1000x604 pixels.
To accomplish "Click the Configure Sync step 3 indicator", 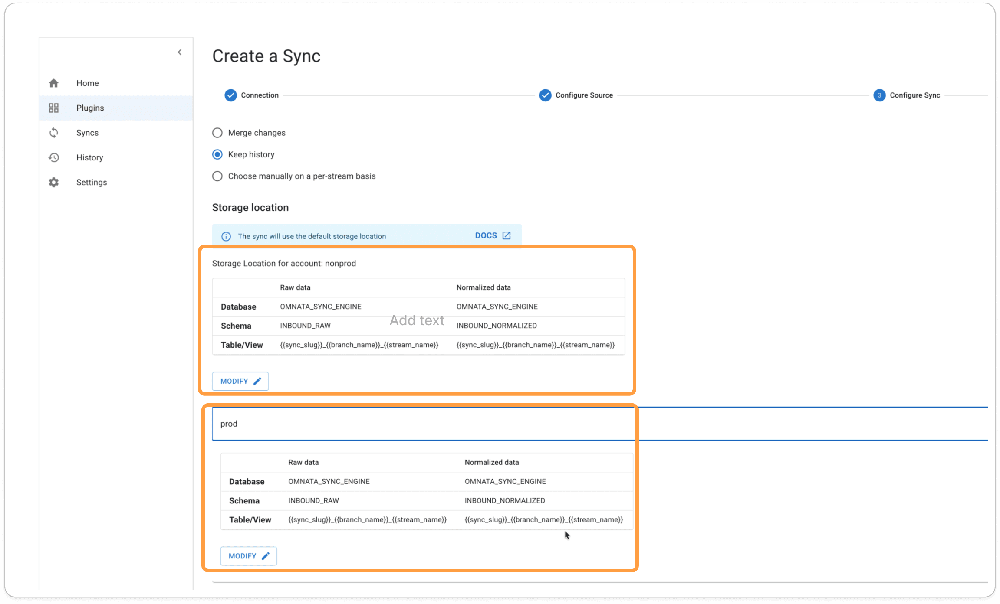I will click(x=879, y=95).
